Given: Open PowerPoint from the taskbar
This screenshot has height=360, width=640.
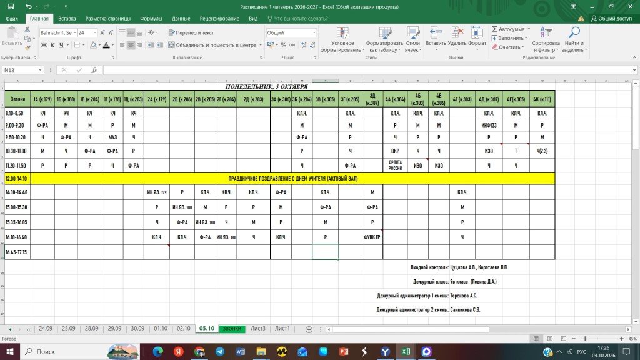Looking at the screenshot, I should (344, 351).
